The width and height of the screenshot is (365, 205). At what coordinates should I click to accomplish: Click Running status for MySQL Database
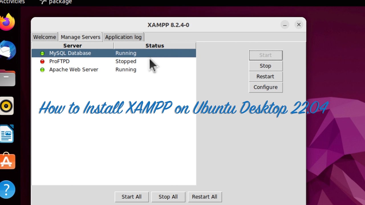coord(126,53)
